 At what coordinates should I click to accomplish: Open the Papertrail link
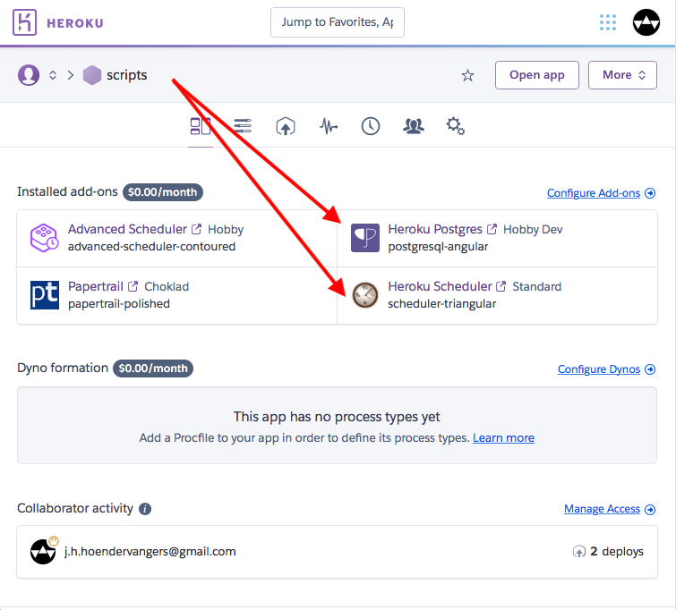pos(96,286)
